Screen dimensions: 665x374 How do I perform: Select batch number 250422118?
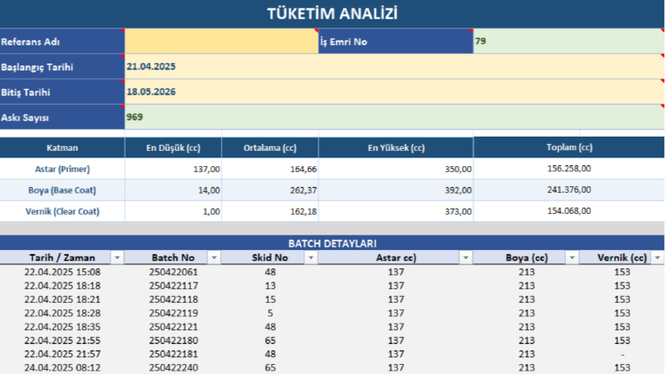[173, 299]
